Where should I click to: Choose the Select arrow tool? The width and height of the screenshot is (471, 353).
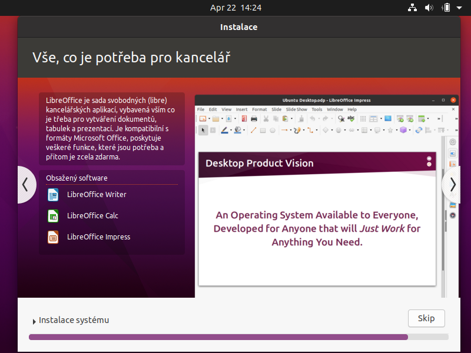[203, 130]
